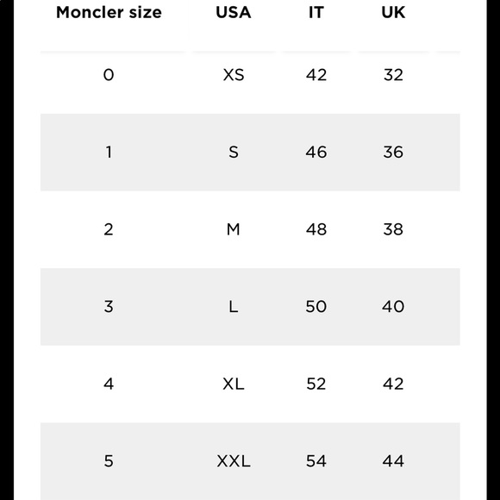The height and width of the screenshot is (500, 500).
Task: Select the IT 48 cell
Action: coord(316,229)
